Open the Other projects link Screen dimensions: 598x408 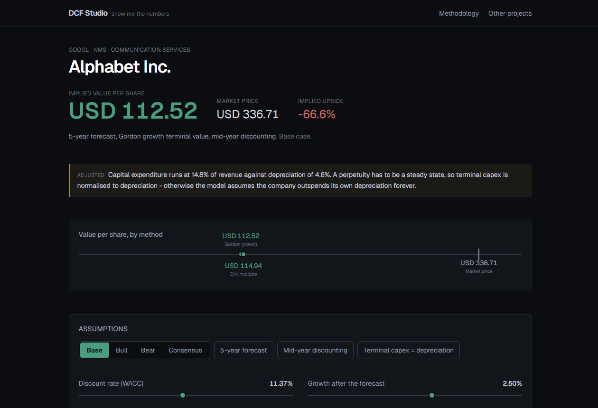(x=510, y=13)
